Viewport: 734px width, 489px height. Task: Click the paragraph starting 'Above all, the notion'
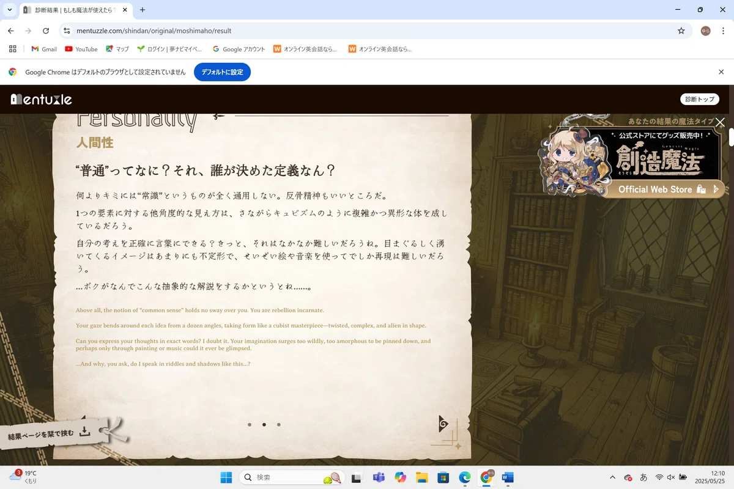(x=200, y=310)
